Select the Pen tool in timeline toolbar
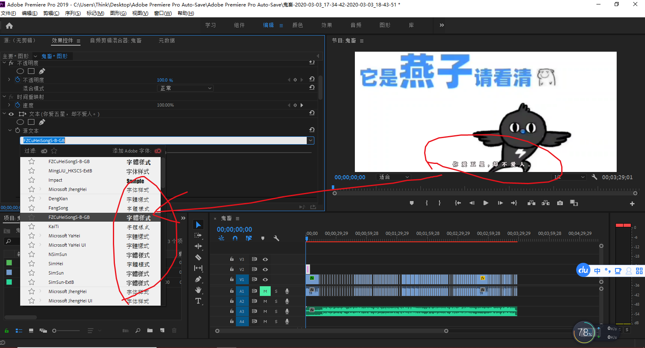 tap(198, 279)
